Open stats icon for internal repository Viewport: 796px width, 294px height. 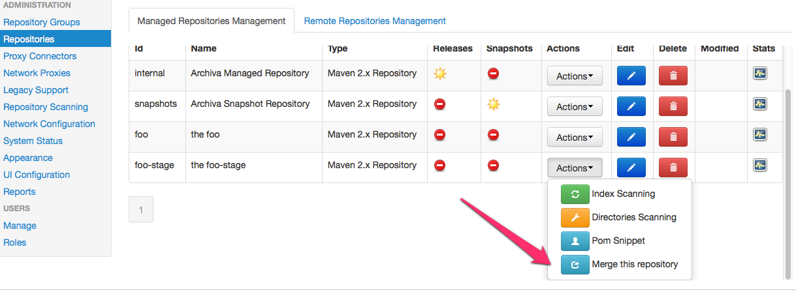pos(759,73)
